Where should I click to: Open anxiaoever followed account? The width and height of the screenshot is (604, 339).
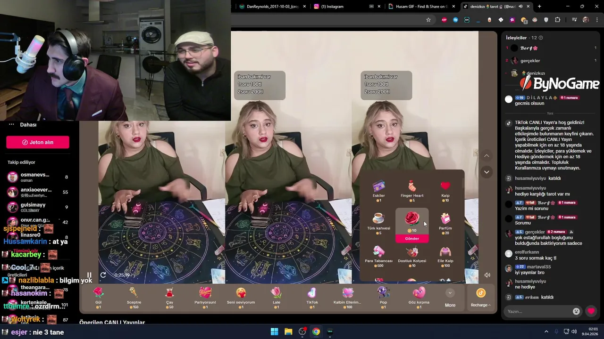(38, 192)
